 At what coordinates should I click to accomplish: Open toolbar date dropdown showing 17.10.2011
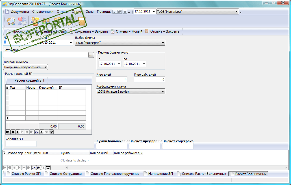pyautogui.click(x=154, y=12)
